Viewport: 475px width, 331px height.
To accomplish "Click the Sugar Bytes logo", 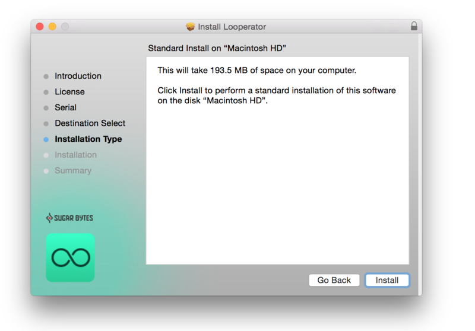I will coord(69,218).
